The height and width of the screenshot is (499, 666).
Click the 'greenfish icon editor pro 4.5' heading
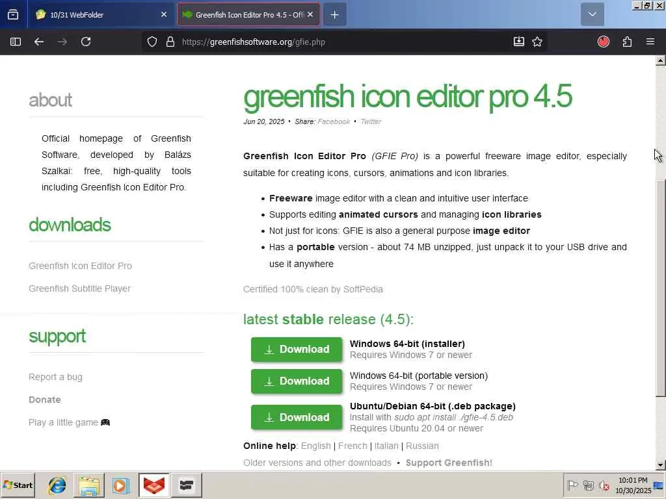click(408, 97)
